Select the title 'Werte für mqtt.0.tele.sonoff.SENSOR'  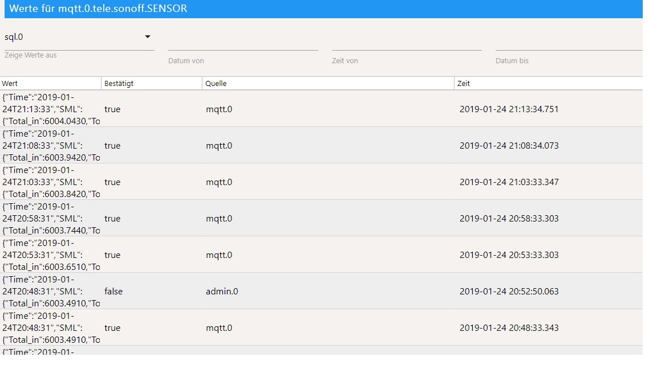(98, 9)
